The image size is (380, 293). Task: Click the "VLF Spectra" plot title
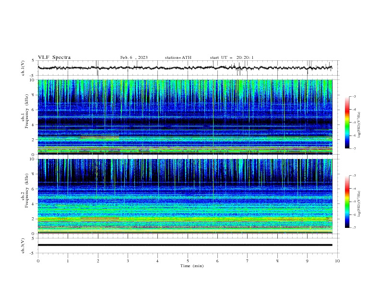pyautogui.click(x=54, y=57)
